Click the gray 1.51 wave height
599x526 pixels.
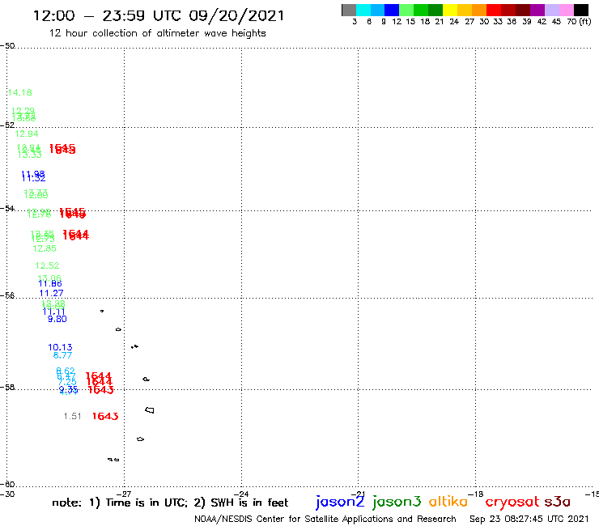(73, 417)
